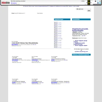Viewport: 102px width, 102px height.
Task: Click Mer info for Örebro län Karlskoga
Action: [37, 61]
